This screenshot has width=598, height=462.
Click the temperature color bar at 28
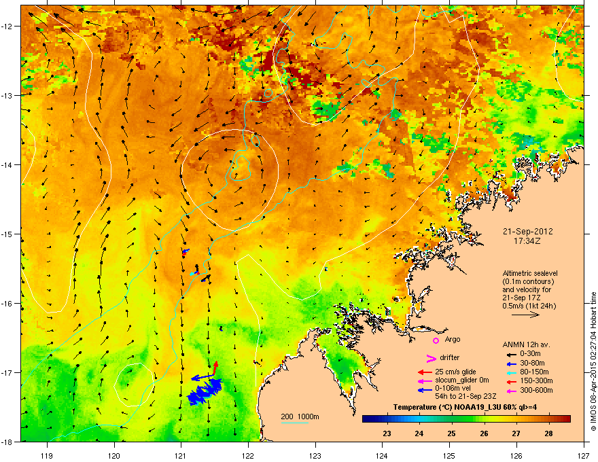pyautogui.click(x=548, y=419)
